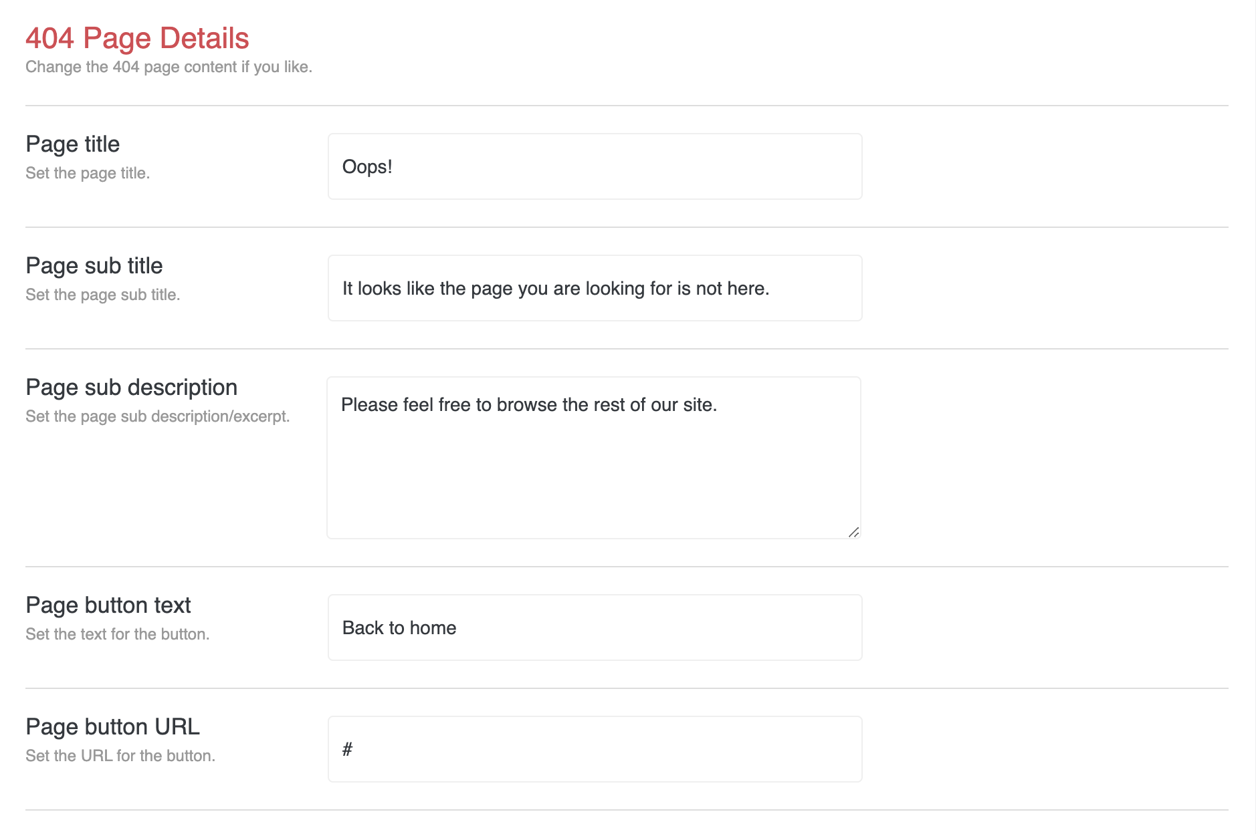Click the Page title input field
The image size is (1256, 834).
click(594, 166)
